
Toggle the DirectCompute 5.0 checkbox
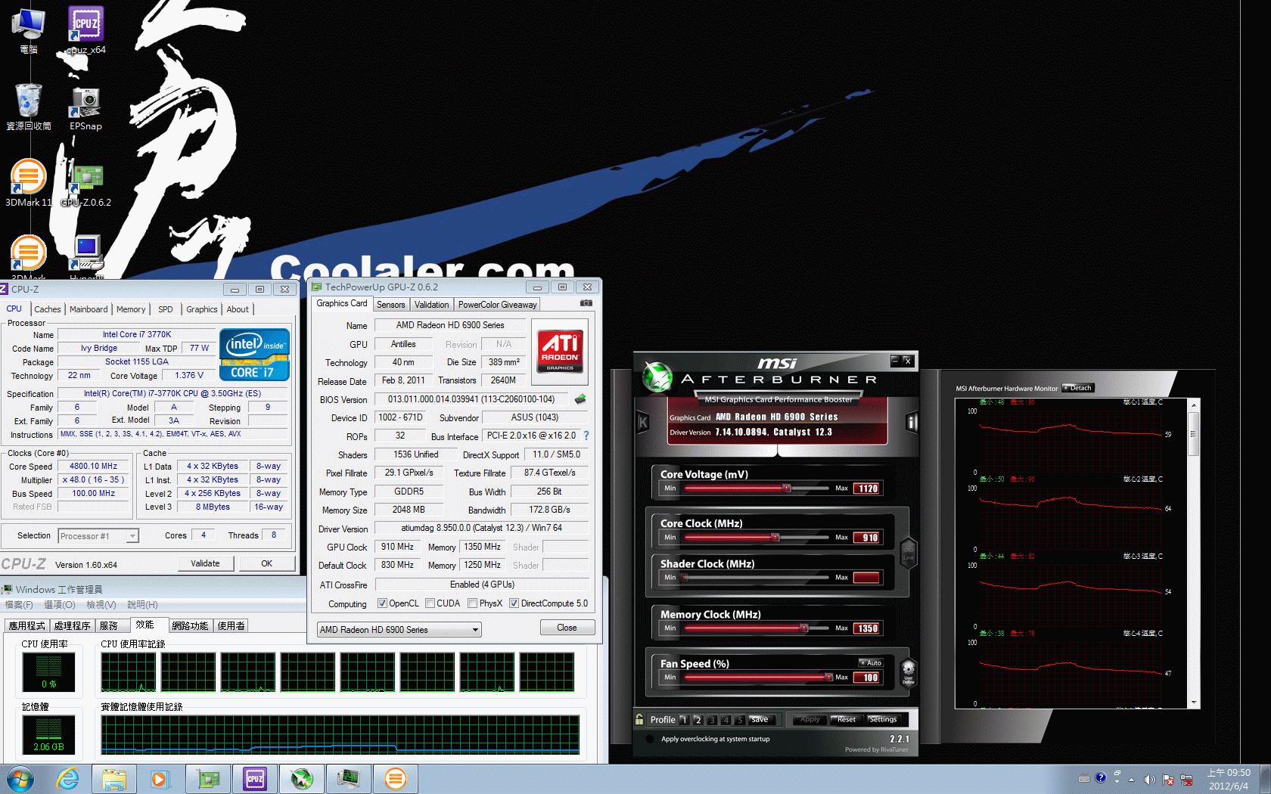point(514,603)
